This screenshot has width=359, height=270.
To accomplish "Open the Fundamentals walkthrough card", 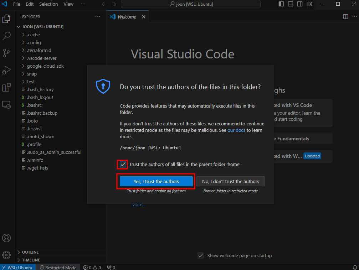I will [303, 139].
